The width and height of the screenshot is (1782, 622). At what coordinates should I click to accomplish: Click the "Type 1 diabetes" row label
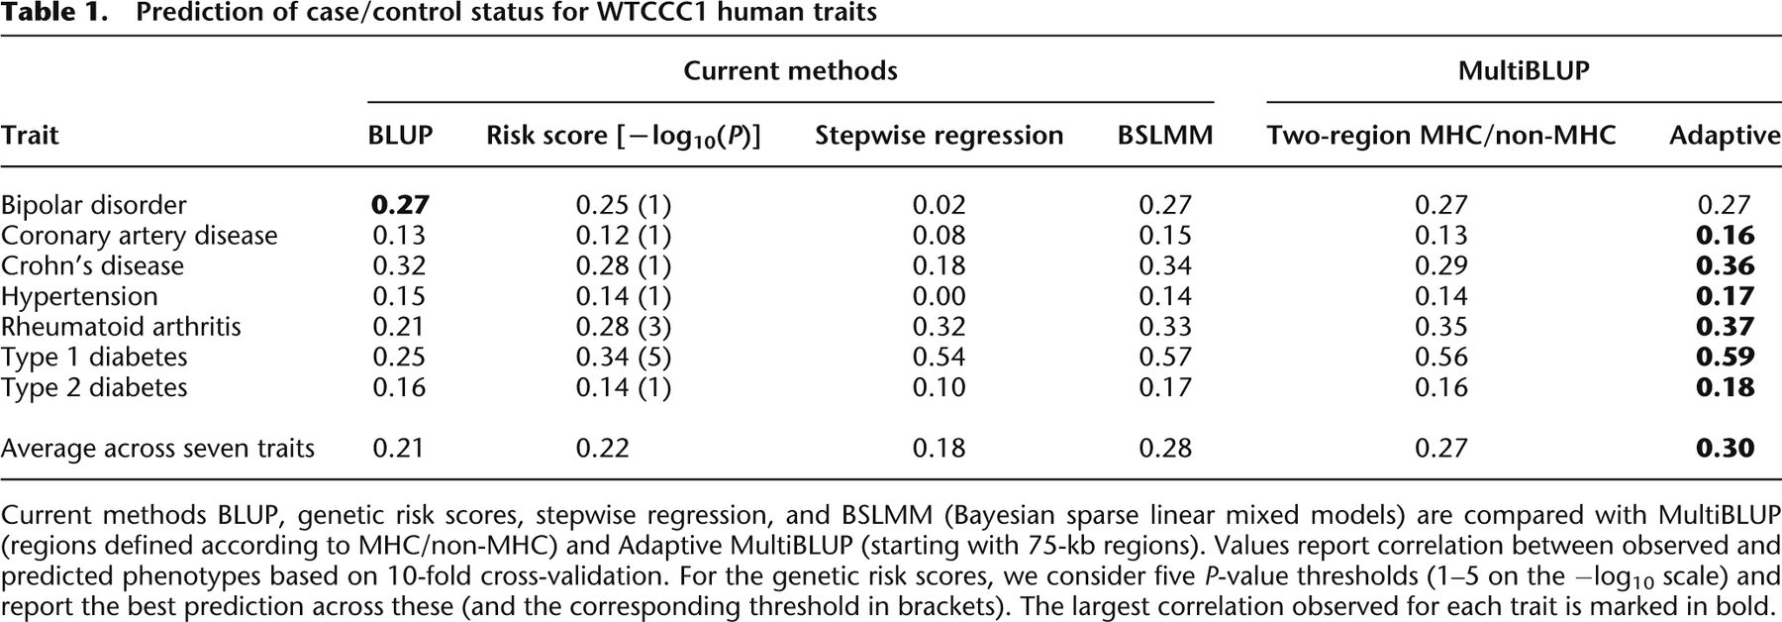pyautogui.click(x=94, y=357)
